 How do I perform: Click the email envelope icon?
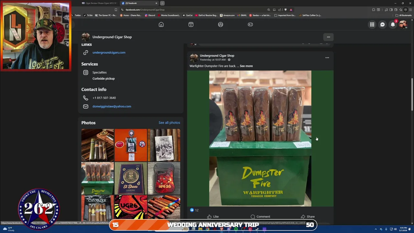86,106
